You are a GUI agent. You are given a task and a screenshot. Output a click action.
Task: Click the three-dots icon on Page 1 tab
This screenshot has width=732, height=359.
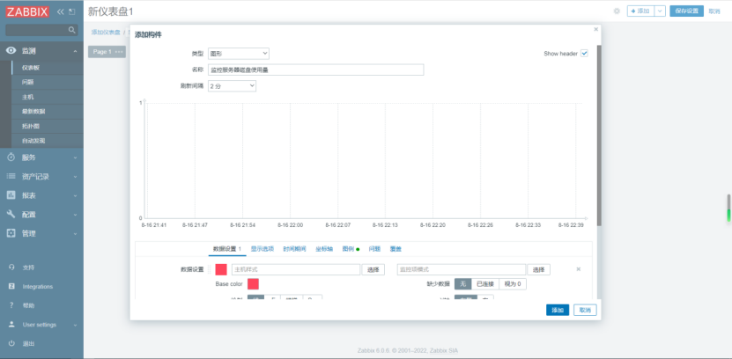pos(119,52)
